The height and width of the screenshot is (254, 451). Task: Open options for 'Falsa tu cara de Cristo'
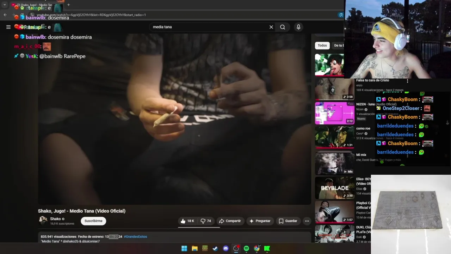click(407, 81)
